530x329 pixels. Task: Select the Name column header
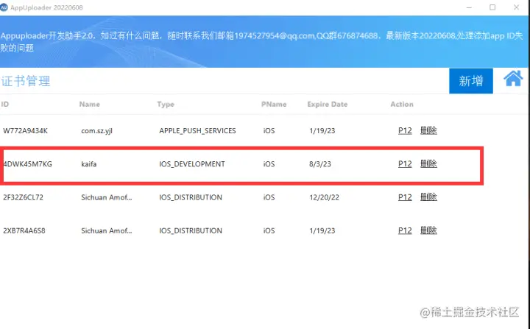pyautogui.click(x=90, y=104)
